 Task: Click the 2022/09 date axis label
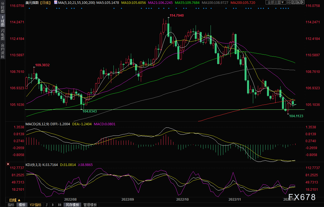128,199
